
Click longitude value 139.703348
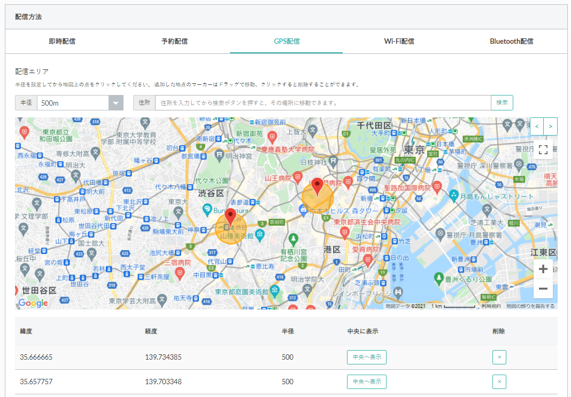[x=163, y=382]
